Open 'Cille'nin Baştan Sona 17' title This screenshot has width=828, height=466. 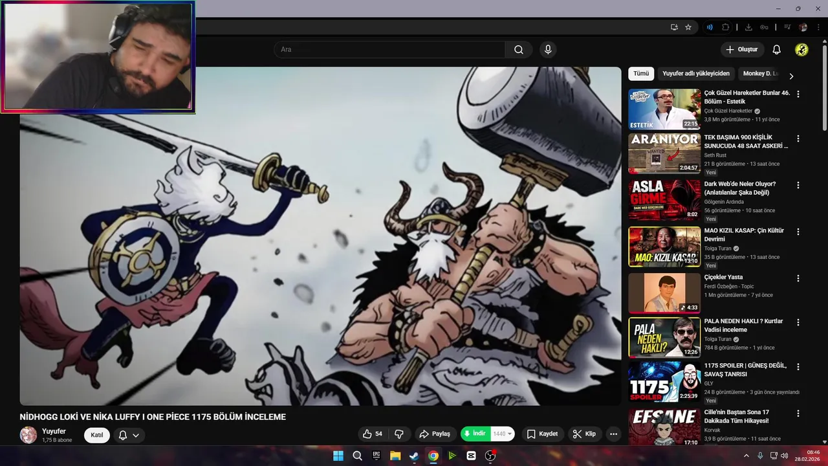click(x=737, y=416)
